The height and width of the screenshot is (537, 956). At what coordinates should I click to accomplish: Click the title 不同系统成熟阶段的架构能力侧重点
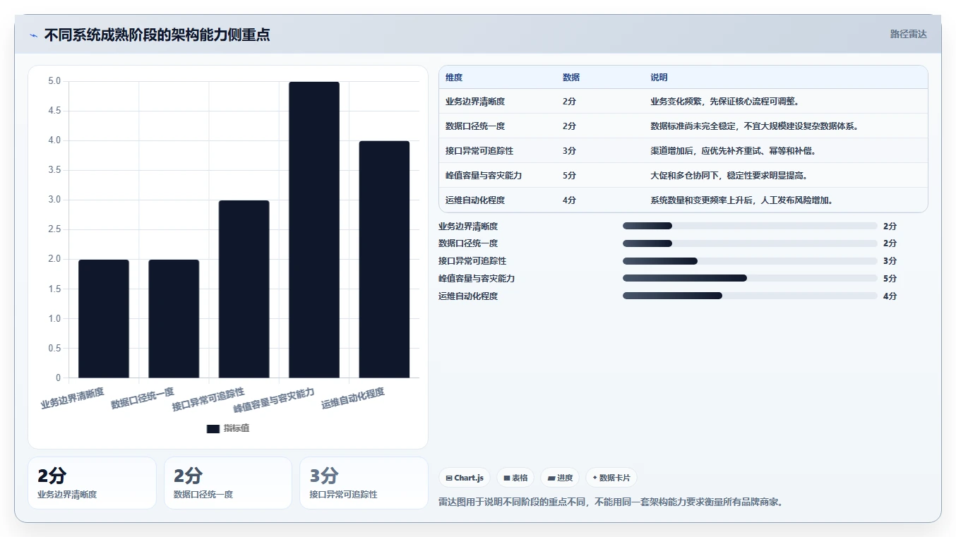[157, 35]
